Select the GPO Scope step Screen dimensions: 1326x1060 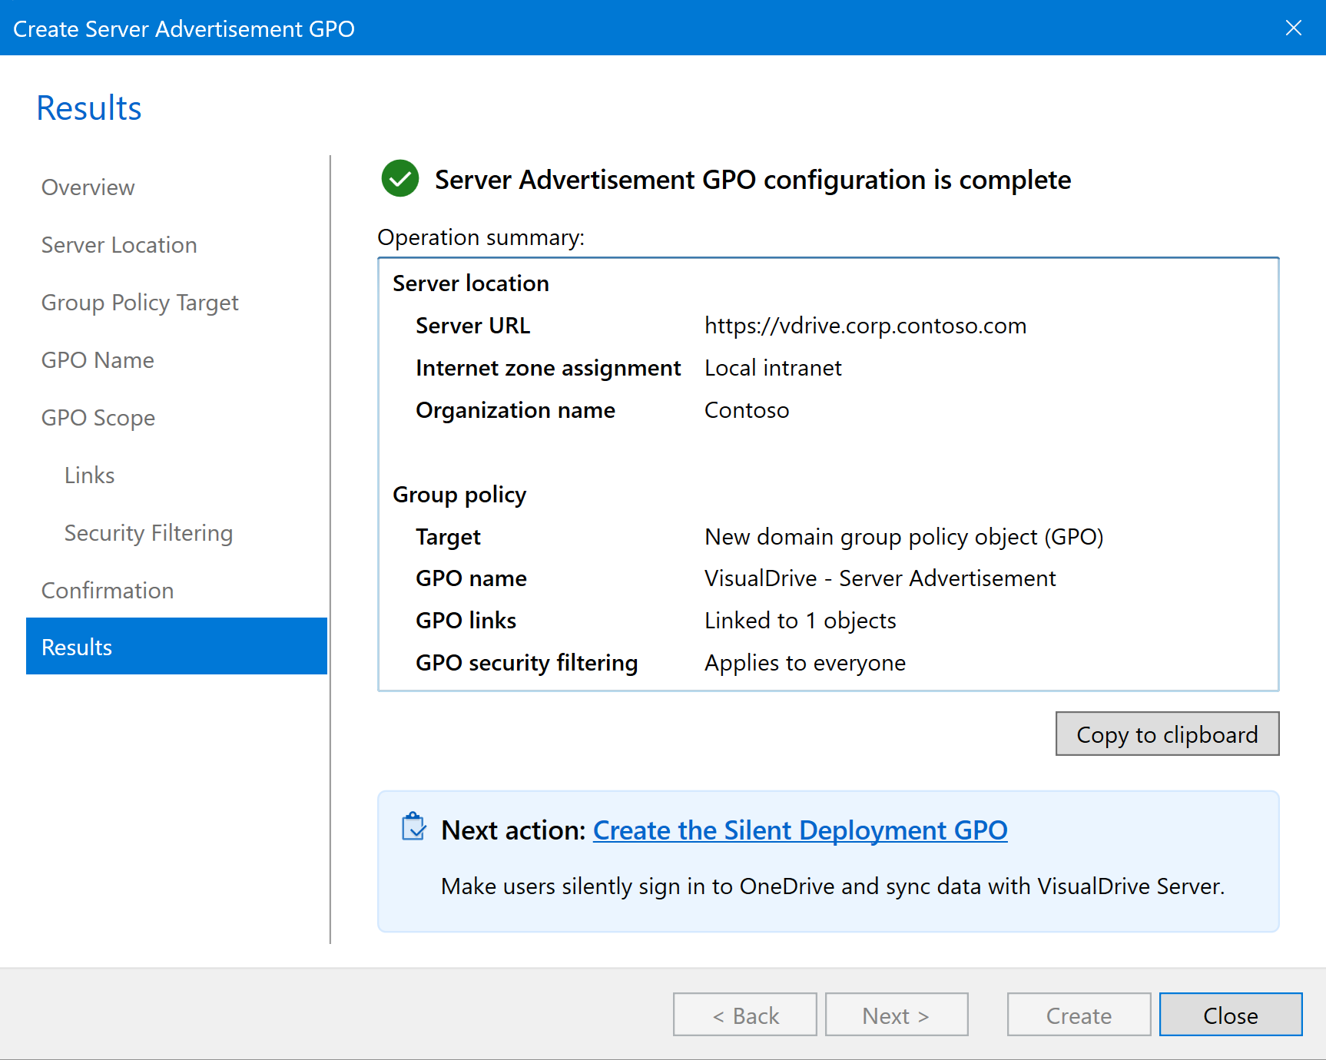pos(98,418)
